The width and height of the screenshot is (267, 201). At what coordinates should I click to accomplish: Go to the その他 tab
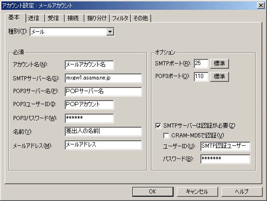(141, 18)
